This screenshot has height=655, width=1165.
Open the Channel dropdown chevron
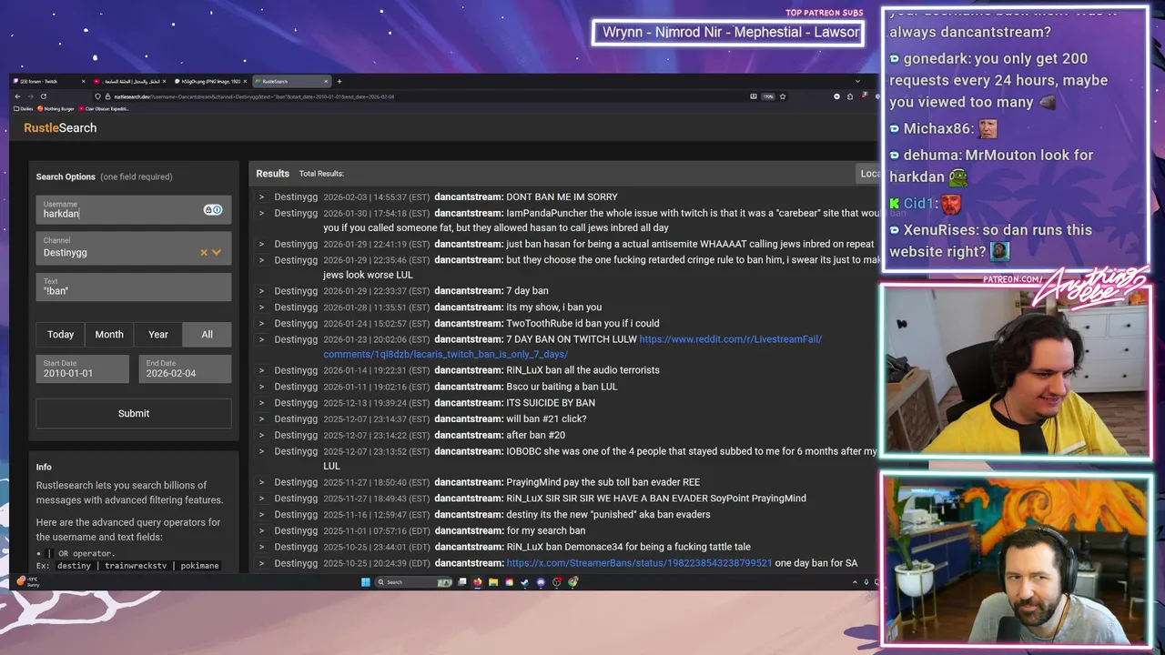[x=217, y=252]
